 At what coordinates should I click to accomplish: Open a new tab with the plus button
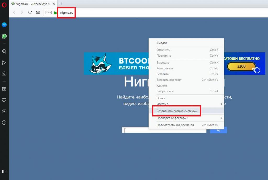(x=61, y=4)
